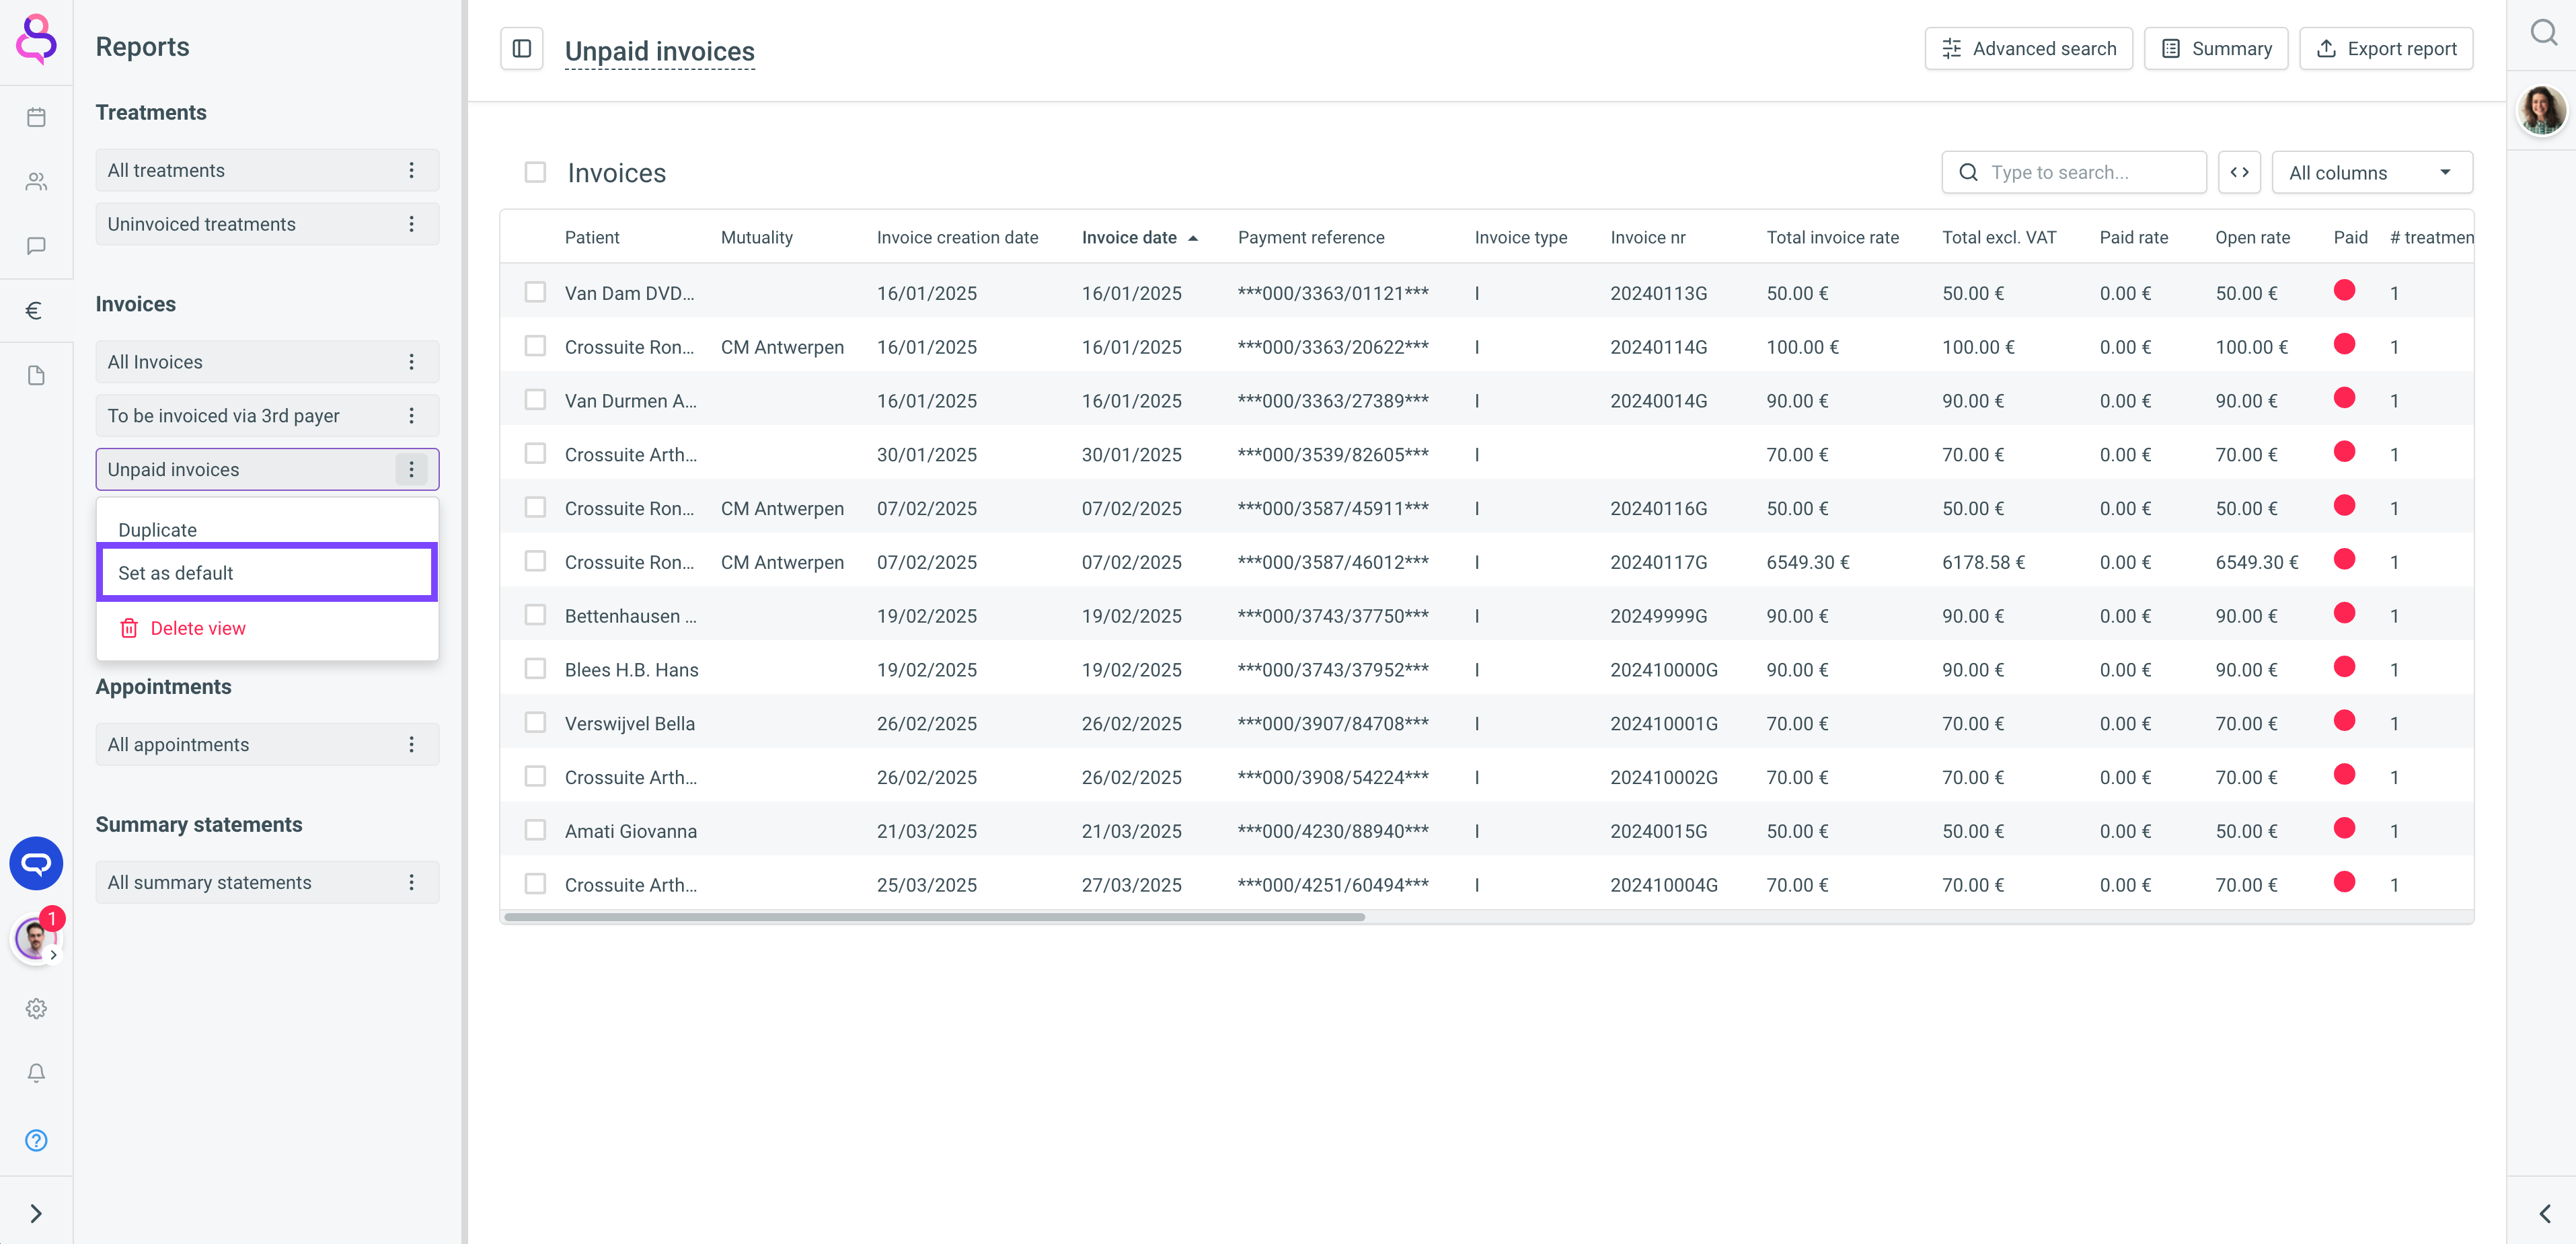Click the trash icon next to Delete view
2576x1244 pixels.
(129, 628)
